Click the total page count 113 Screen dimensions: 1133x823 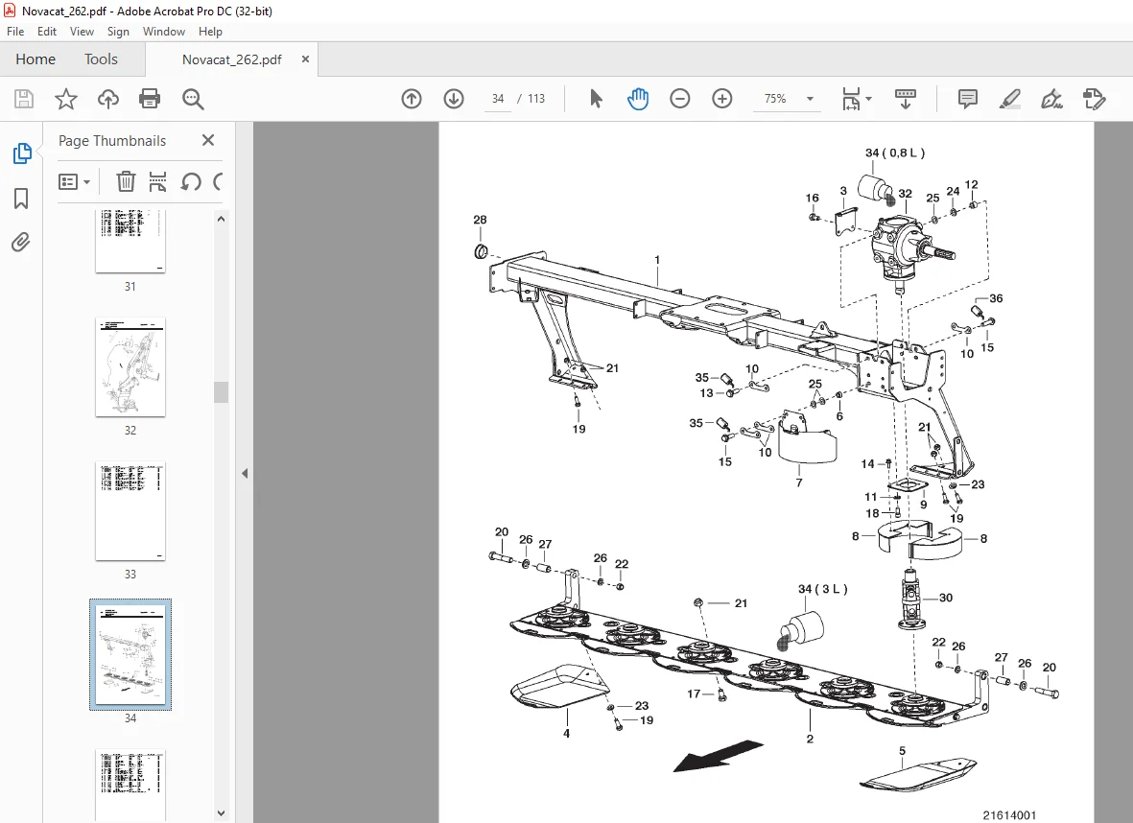536,99
